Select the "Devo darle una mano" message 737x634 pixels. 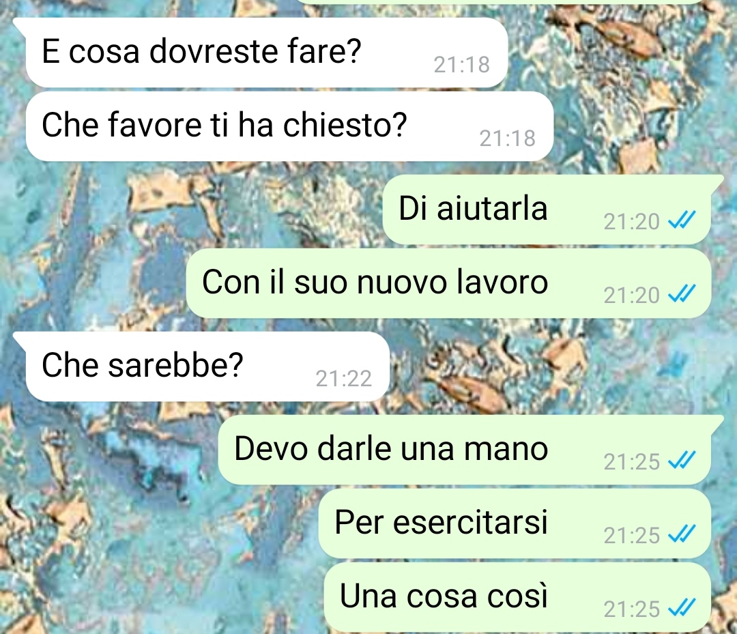[x=465, y=450]
